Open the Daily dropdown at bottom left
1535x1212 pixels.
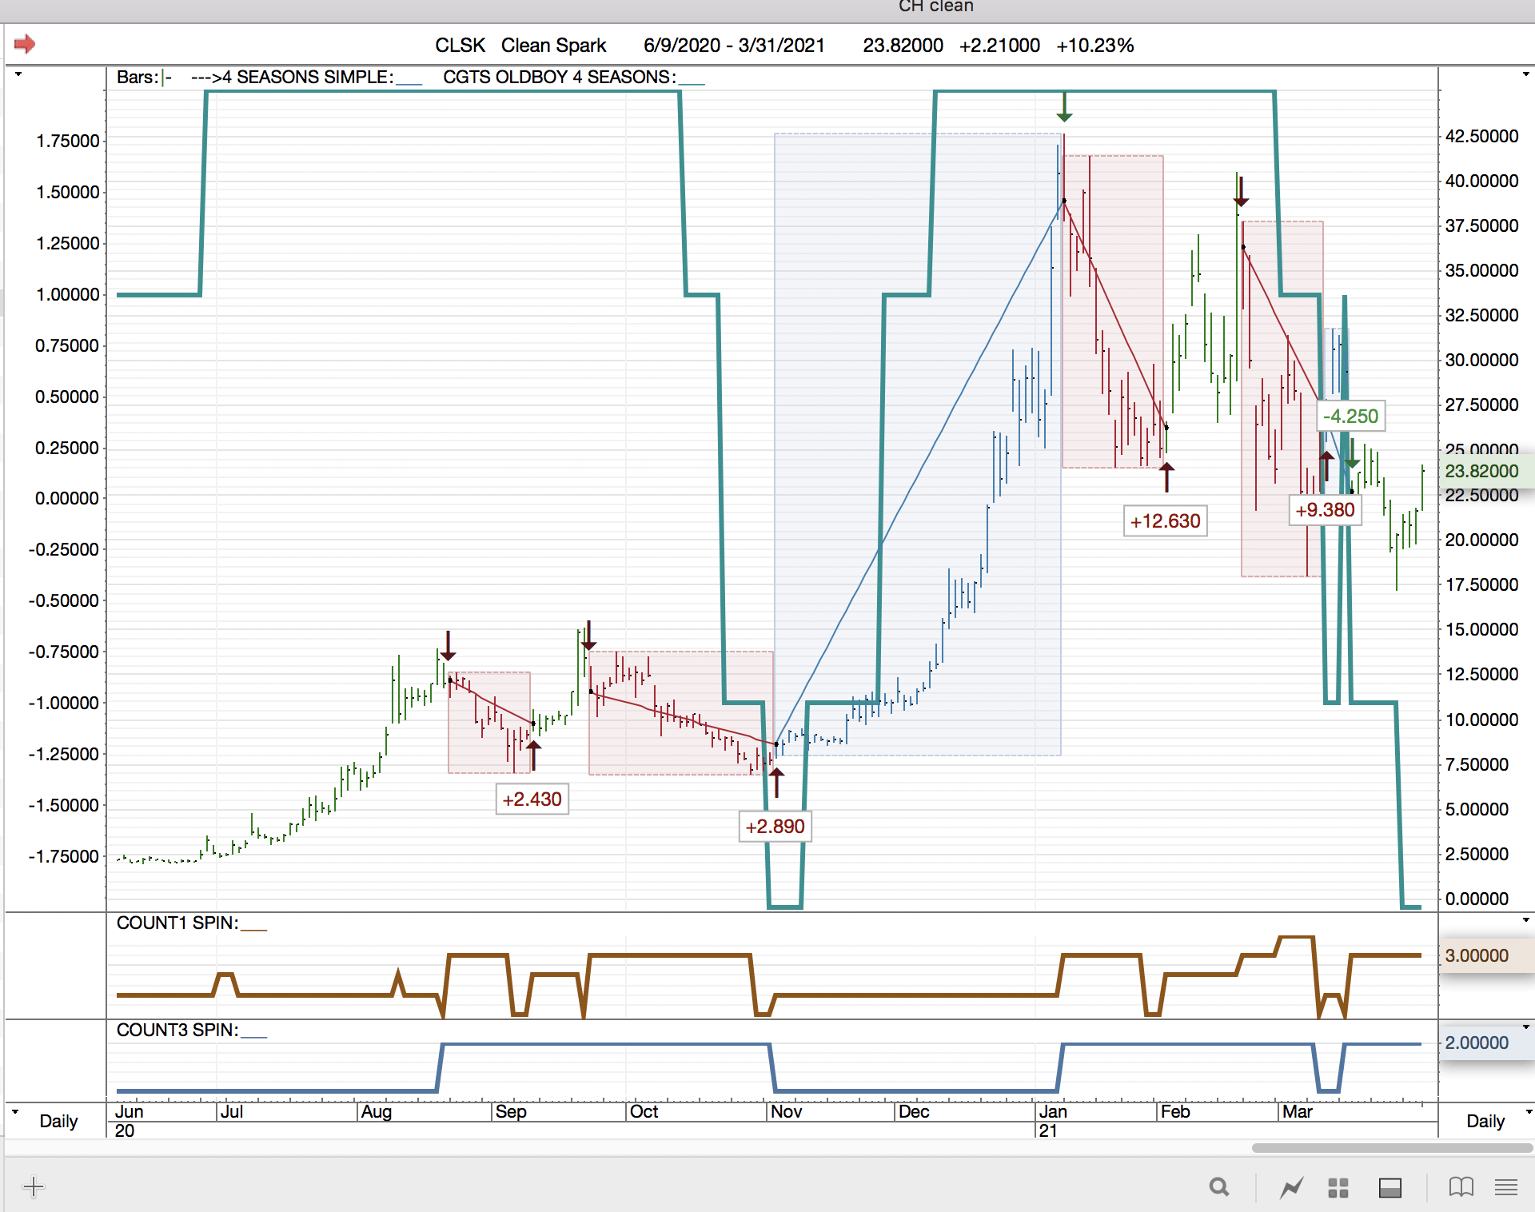tap(58, 1121)
